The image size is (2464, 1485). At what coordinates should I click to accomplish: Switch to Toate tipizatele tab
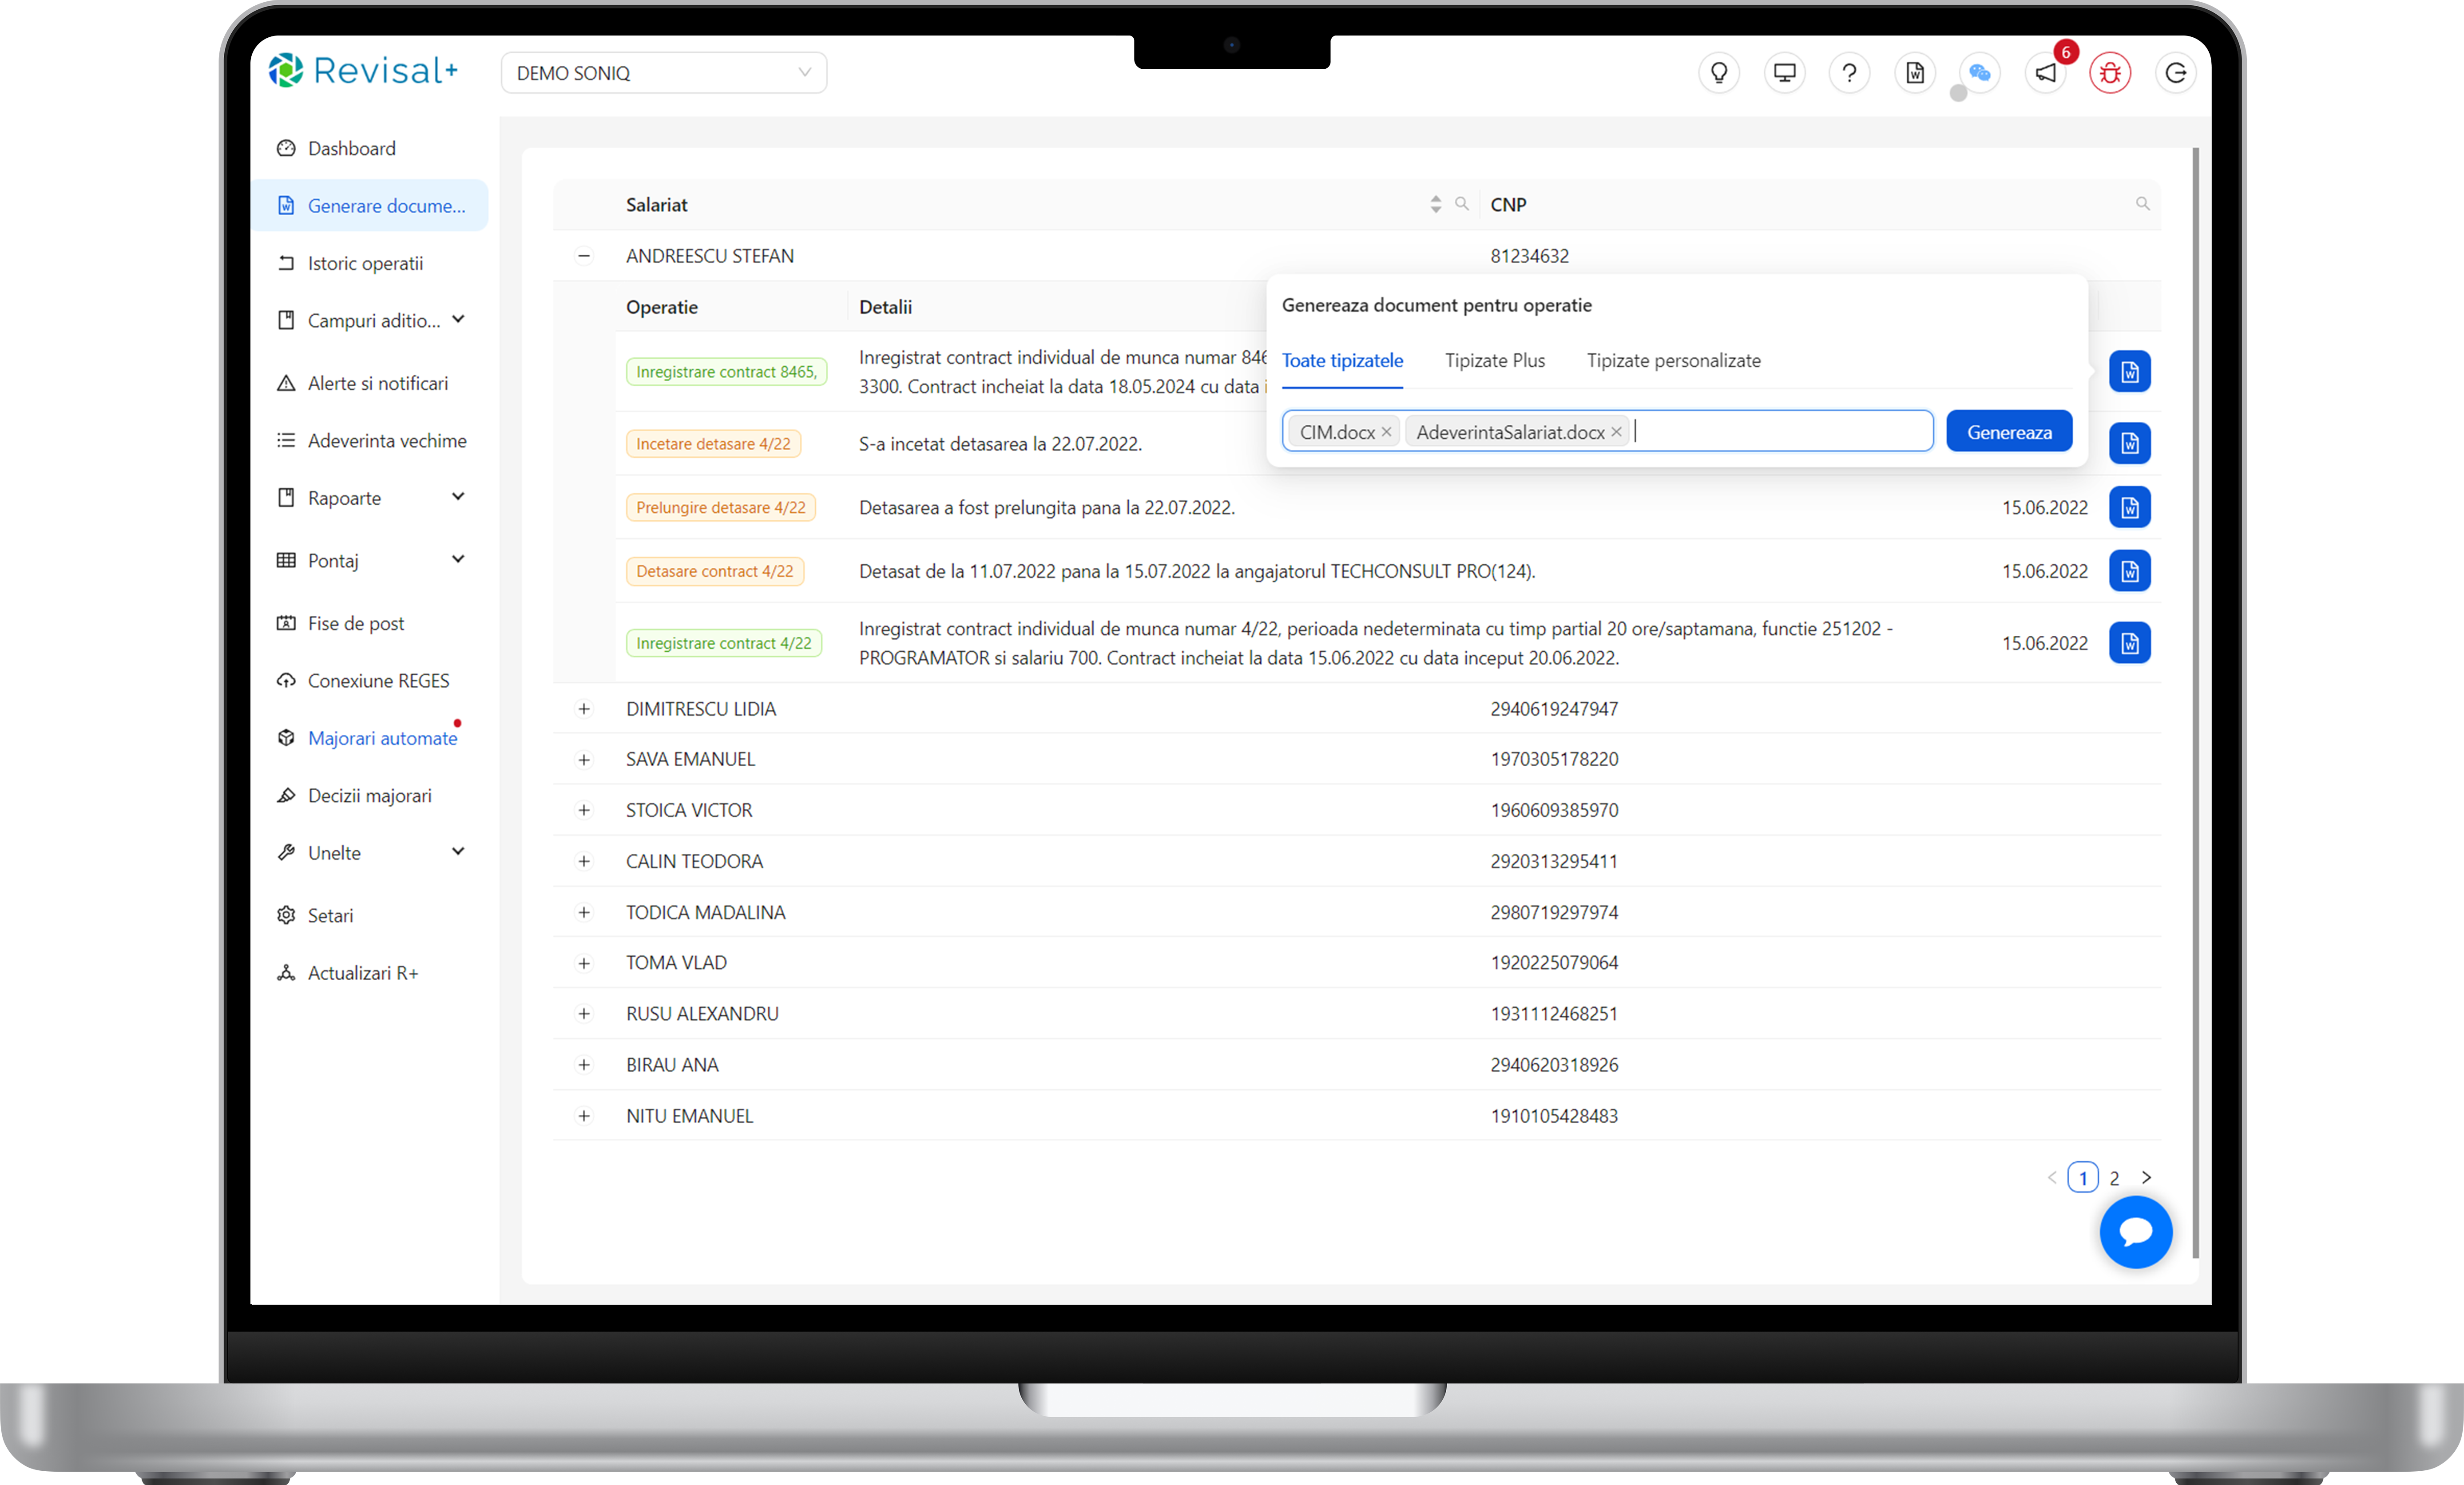coord(1342,361)
